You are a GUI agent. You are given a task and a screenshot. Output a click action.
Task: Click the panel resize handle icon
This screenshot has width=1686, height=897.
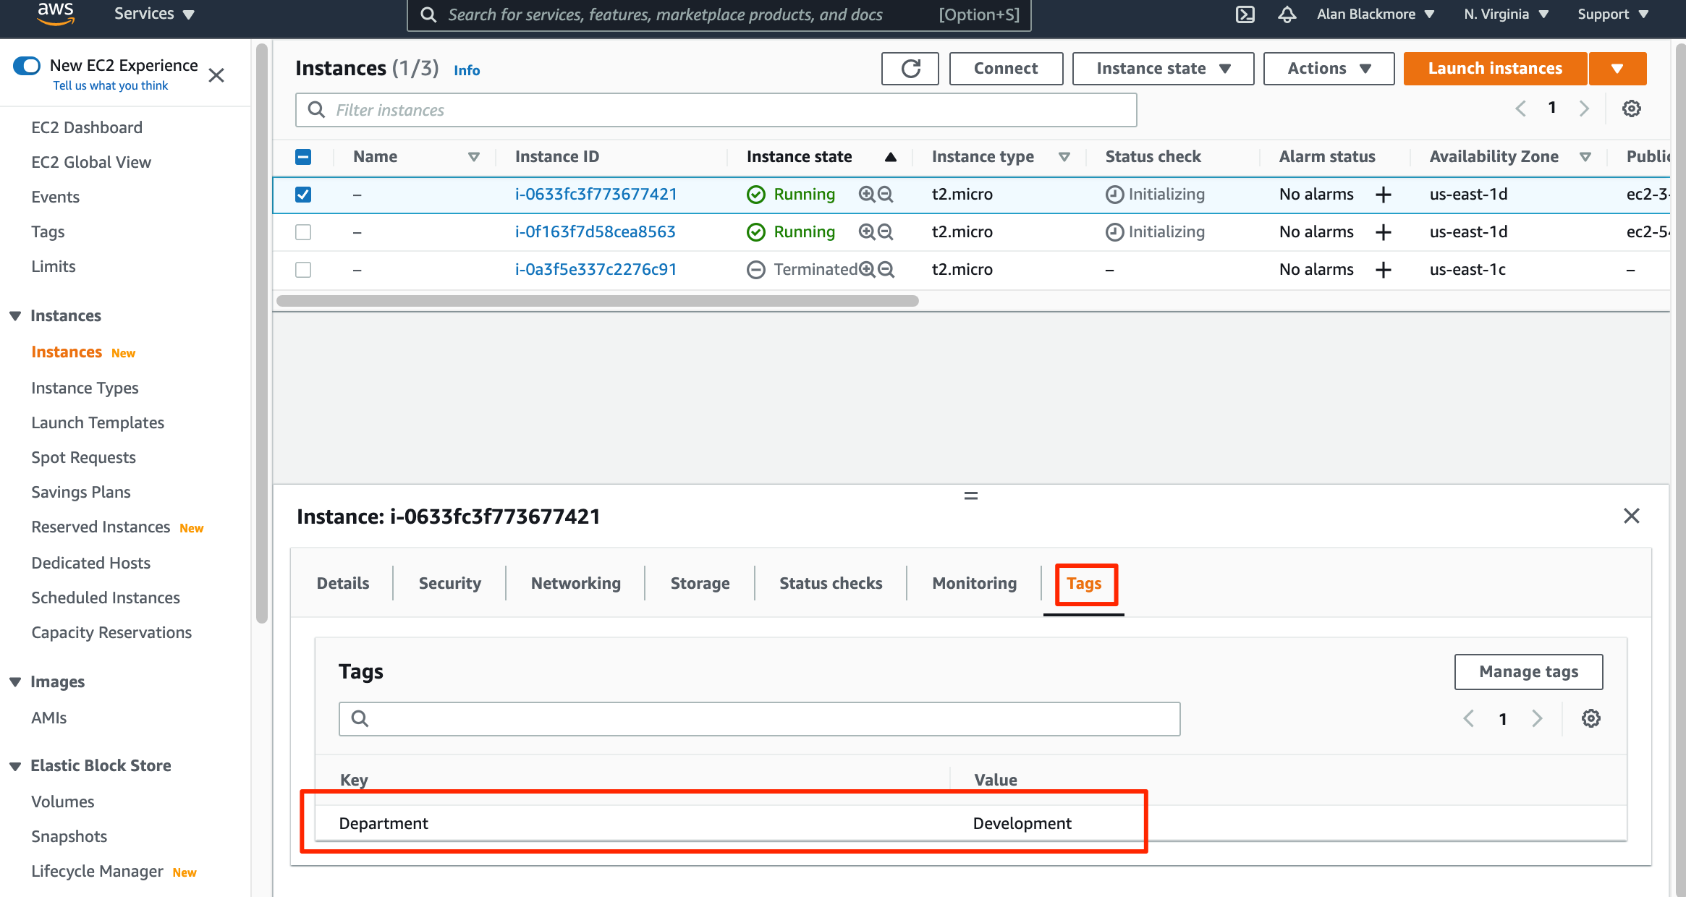pos(971,496)
